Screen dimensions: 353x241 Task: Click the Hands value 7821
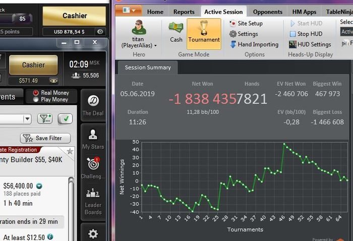click(252, 99)
